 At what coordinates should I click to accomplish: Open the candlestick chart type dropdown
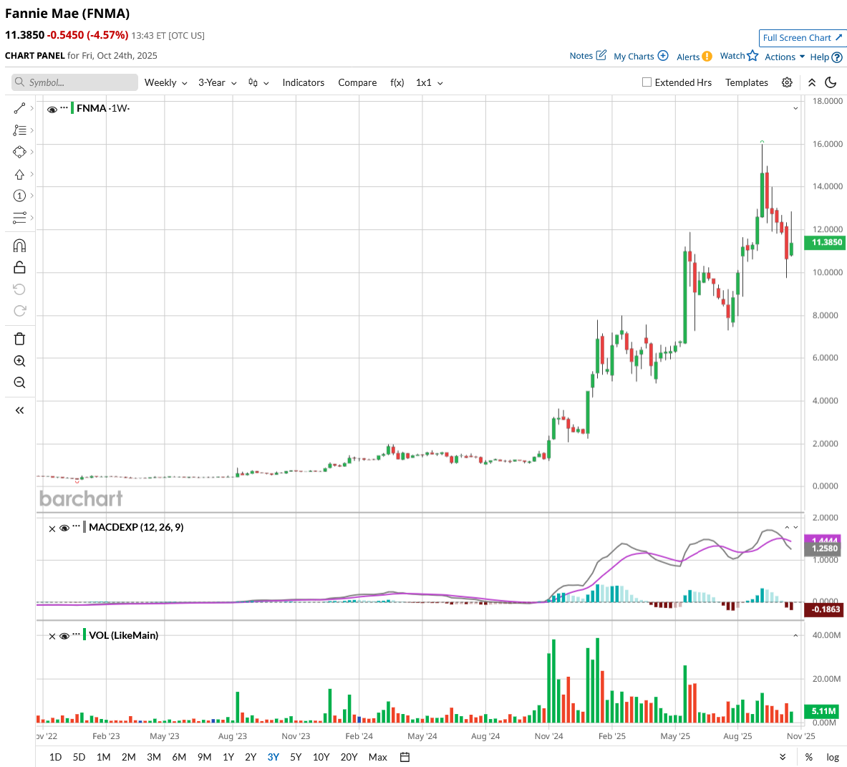(258, 82)
